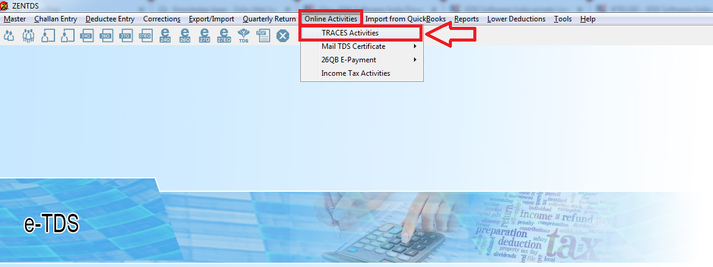Open the Reports menu
The image size is (713, 267).
[x=467, y=19]
